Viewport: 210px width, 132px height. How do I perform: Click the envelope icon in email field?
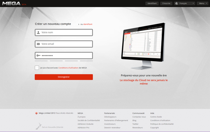[x=38, y=44]
